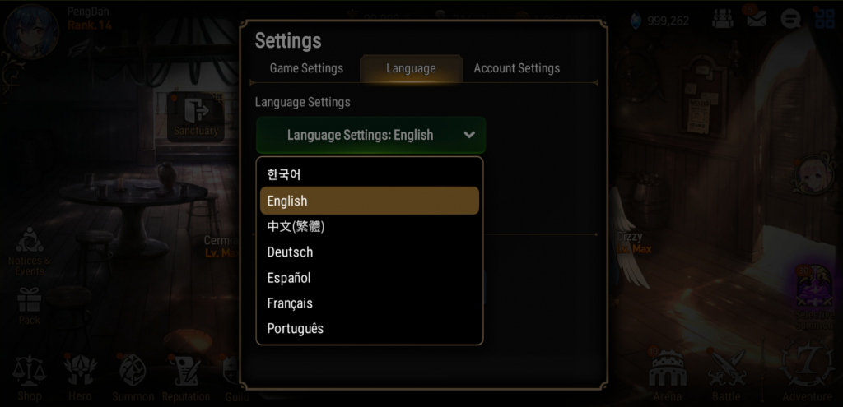Enter the Arena castle icon
The image size is (843, 407).
(667, 369)
